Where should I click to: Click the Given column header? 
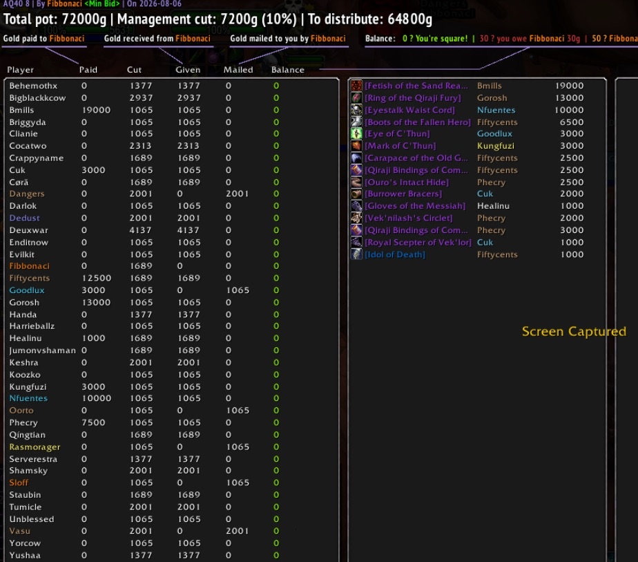click(188, 70)
